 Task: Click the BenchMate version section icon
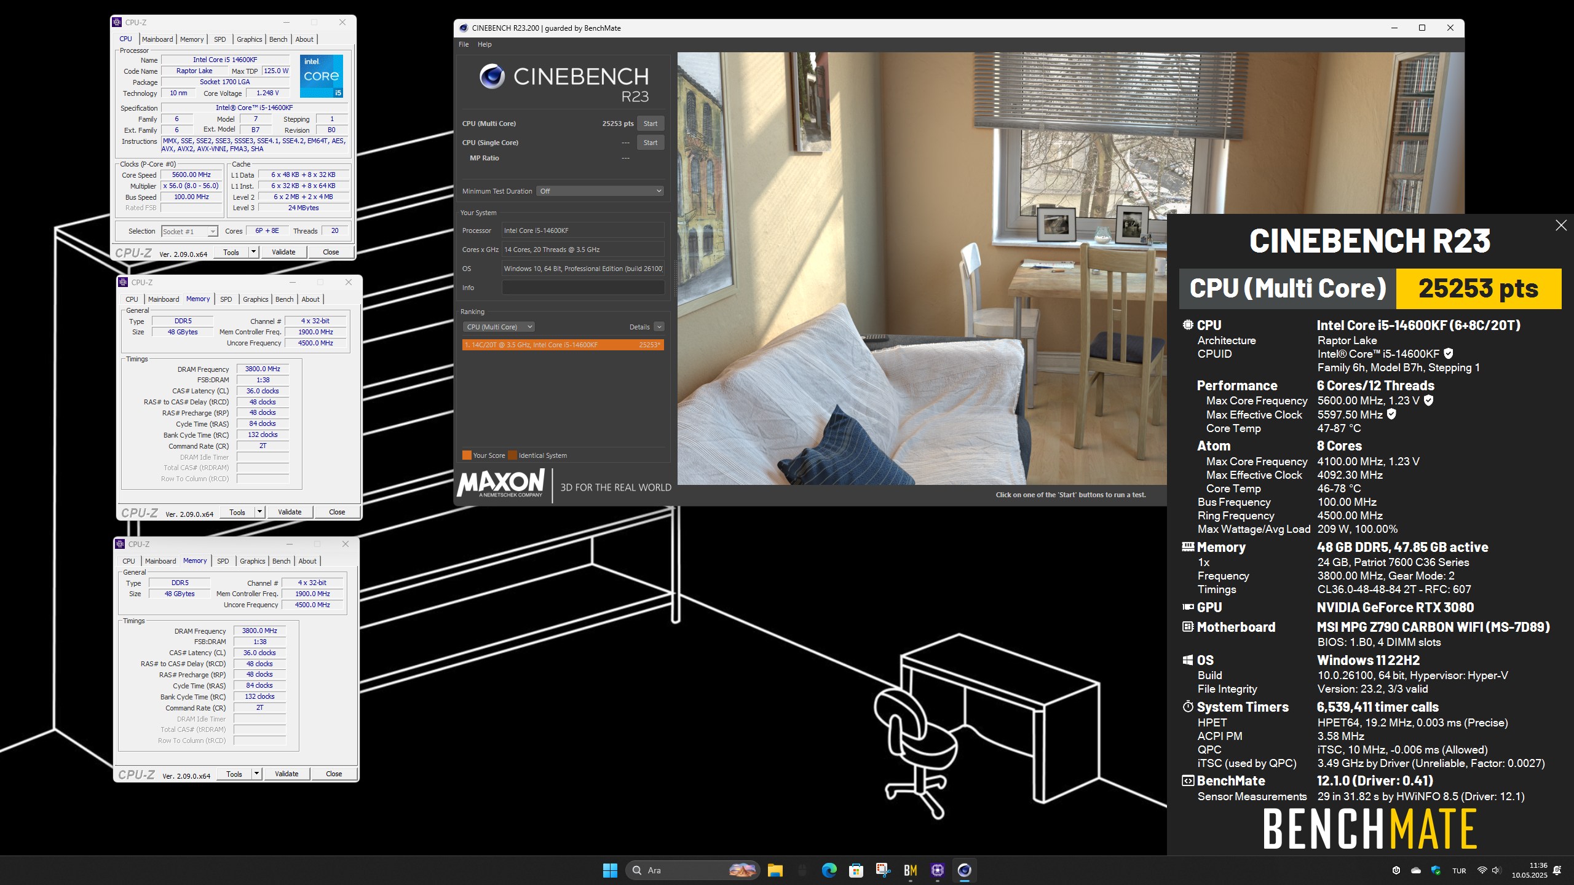(x=1188, y=781)
